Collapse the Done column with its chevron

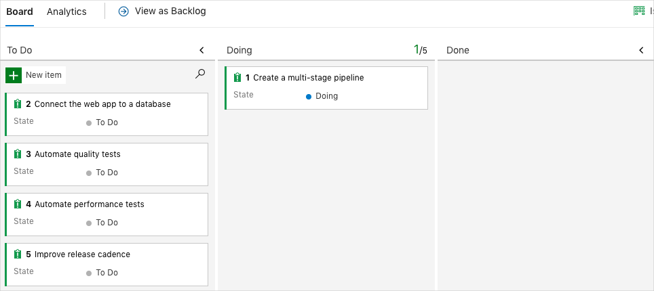coord(641,50)
